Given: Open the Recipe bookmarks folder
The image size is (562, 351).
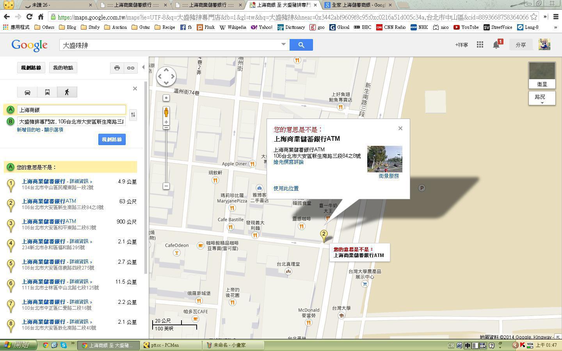Looking at the screenshot, I should [165, 27].
